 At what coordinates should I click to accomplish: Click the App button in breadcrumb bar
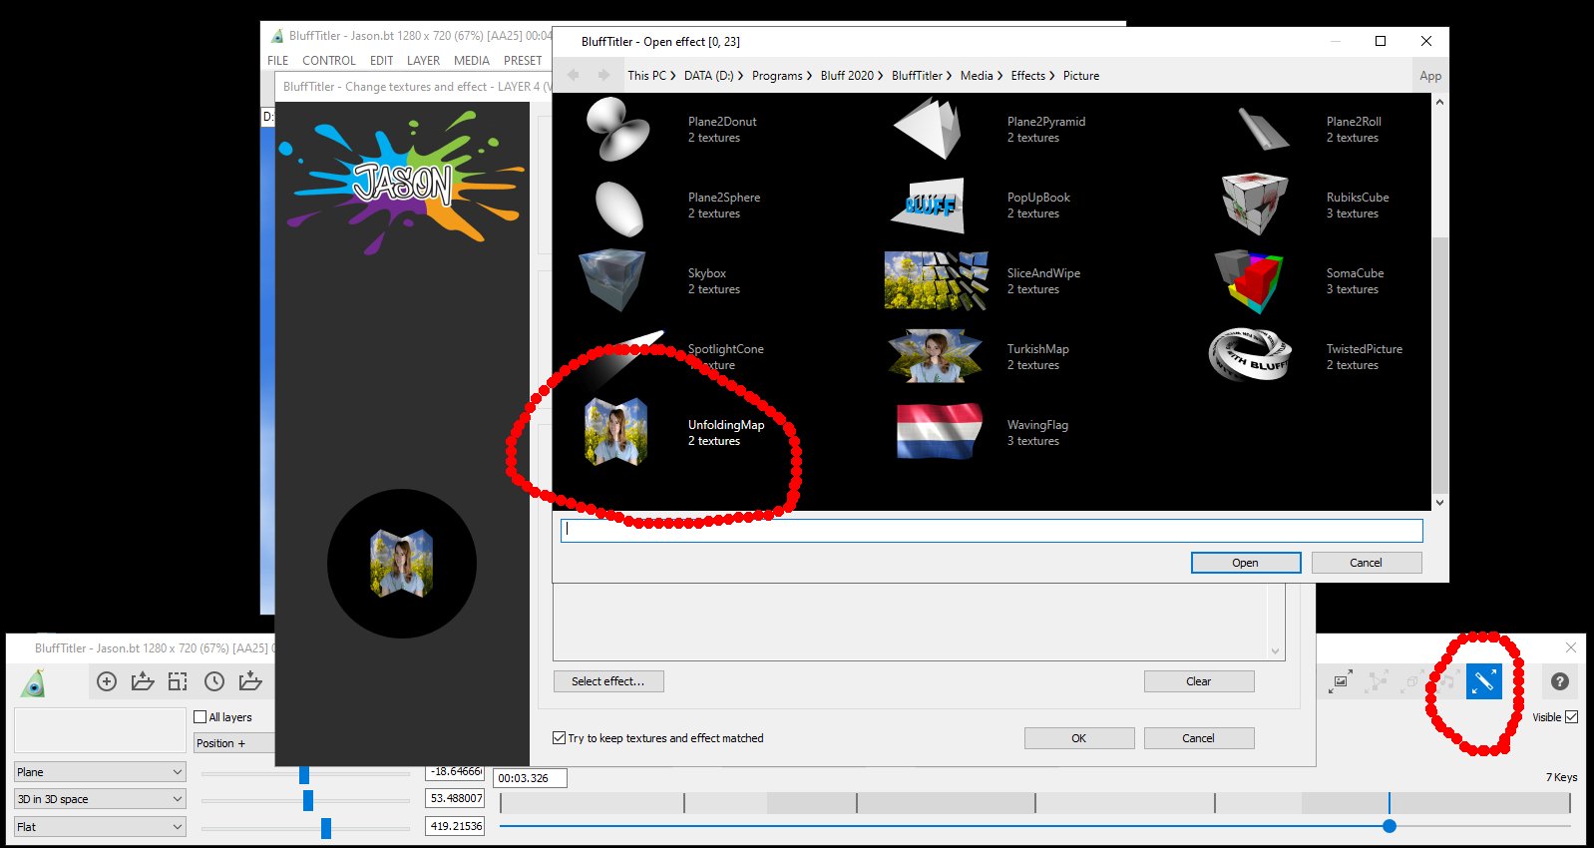(x=1430, y=76)
